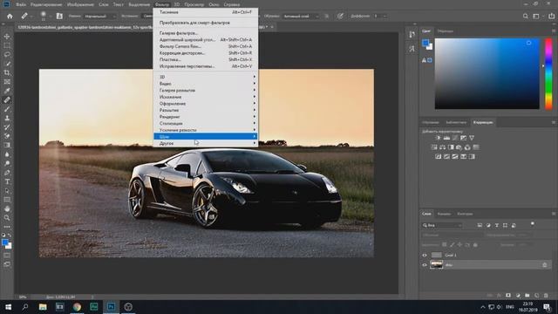
Task: Select the Healing Brush tool in left toolbar
Action: click(7, 100)
